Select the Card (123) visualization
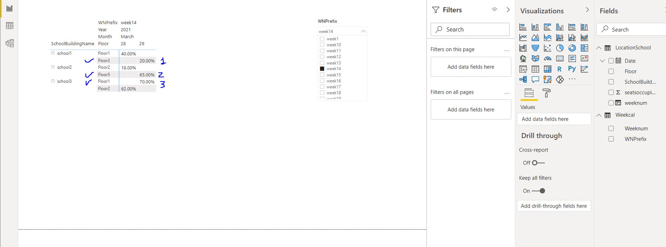The image size is (666, 247). click(560, 59)
